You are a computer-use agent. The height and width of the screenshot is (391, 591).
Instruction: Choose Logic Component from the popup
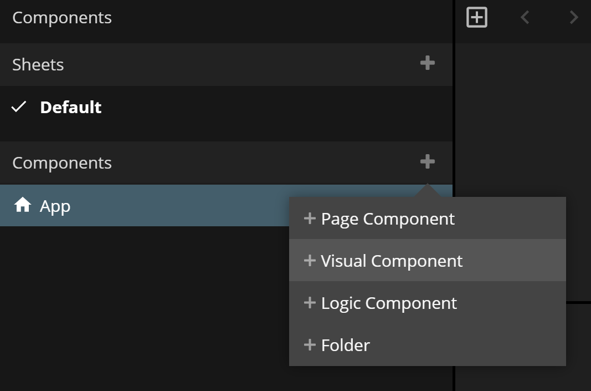pos(389,303)
